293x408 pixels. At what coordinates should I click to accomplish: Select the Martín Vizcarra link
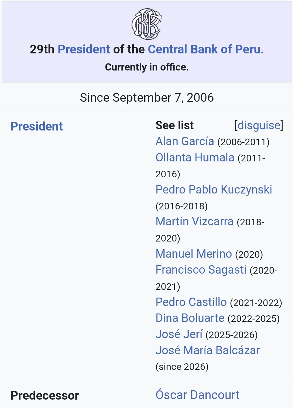click(194, 221)
